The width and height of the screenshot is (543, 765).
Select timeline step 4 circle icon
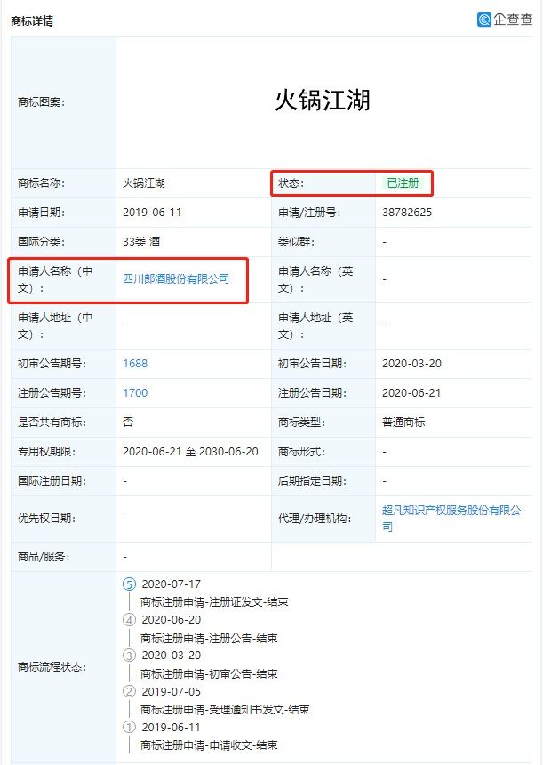click(x=129, y=620)
